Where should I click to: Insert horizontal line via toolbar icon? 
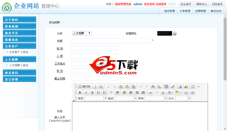199,86
